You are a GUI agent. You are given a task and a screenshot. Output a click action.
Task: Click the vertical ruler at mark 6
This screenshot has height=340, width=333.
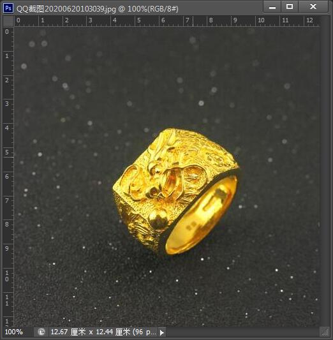click(7, 176)
